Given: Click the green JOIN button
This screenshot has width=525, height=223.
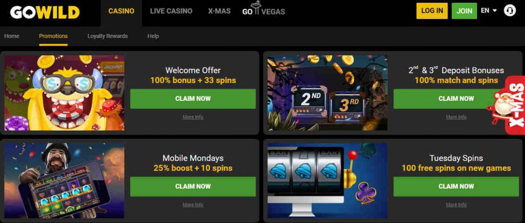Looking at the screenshot, I should 464,11.
